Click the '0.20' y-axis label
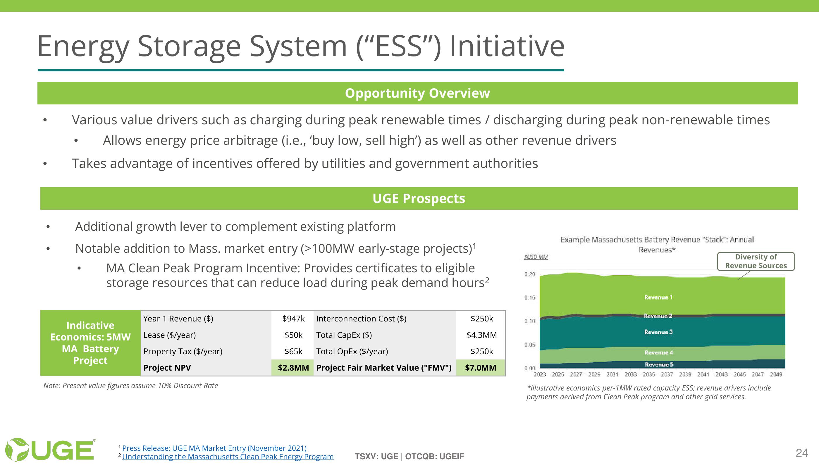Viewport: 819px width, 468px height. click(530, 274)
